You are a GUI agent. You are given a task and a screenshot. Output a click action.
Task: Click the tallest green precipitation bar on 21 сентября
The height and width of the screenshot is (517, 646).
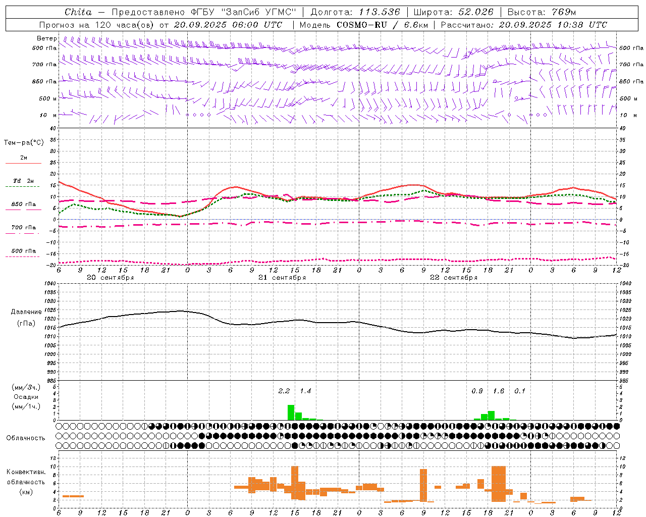click(x=291, y=412)
